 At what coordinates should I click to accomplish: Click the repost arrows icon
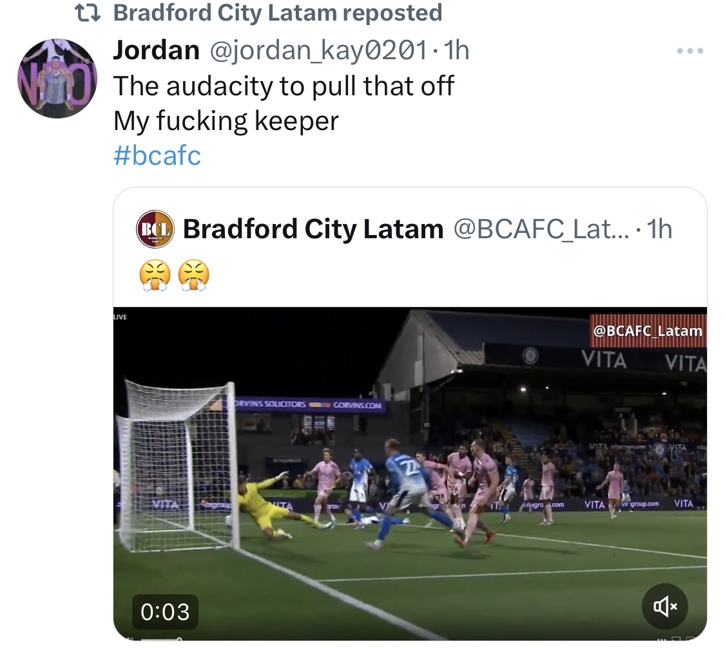coord(88,14)
